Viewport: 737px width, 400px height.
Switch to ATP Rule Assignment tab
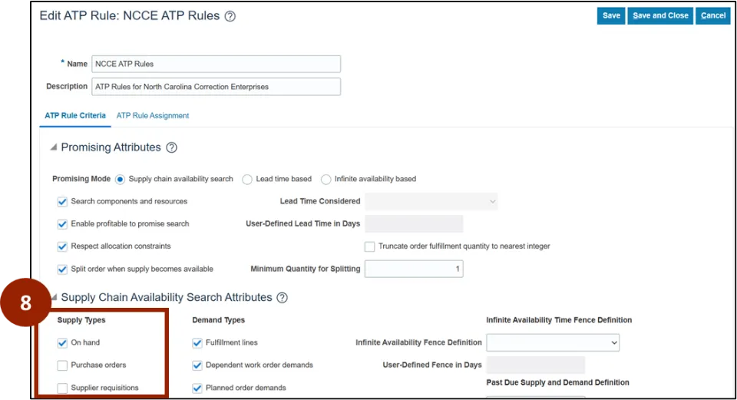153,116
